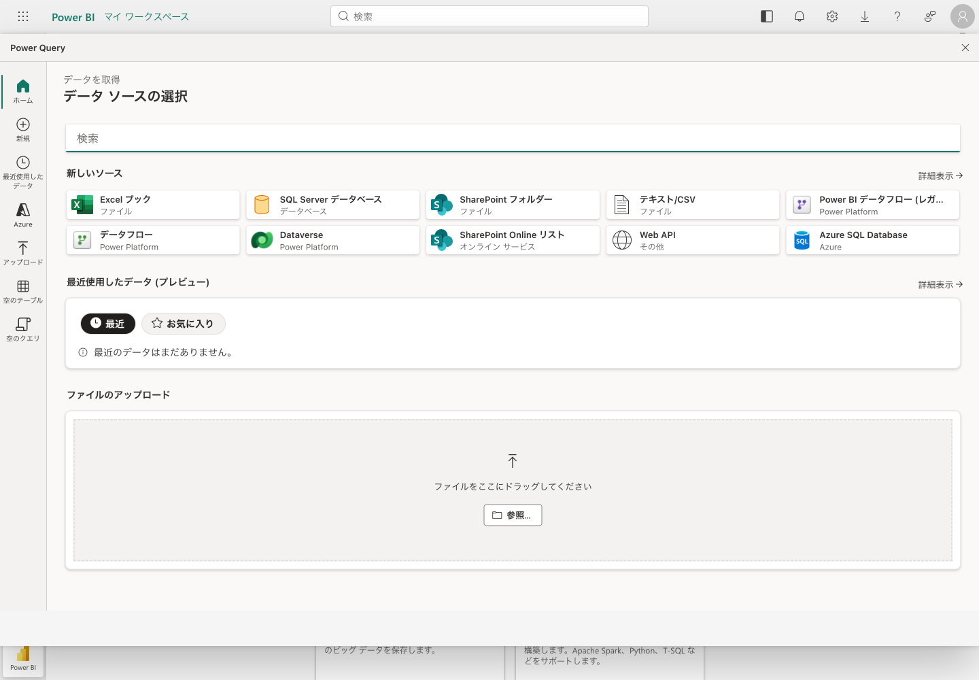This screenshot has height=680, width=979.
Task: Select the SQL Server データベース source card
Action: tap(333, 205)
